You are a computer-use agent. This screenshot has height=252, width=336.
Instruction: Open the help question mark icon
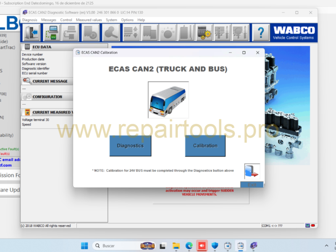point(260,33)
